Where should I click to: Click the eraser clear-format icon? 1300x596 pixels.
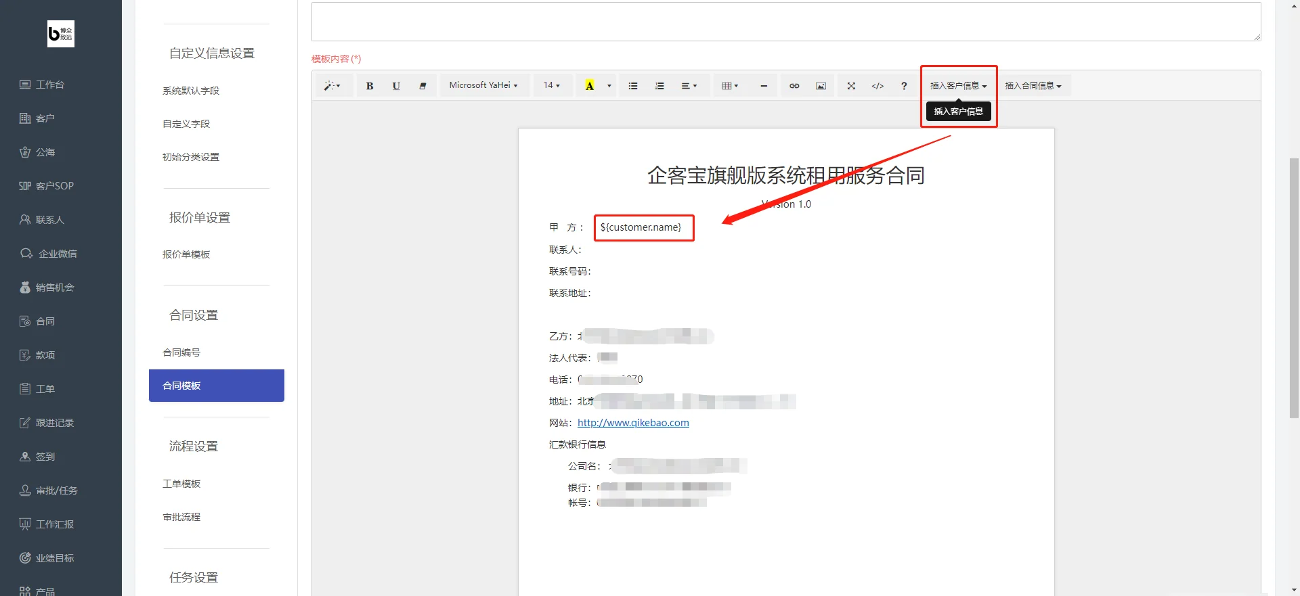click(422, 86)
